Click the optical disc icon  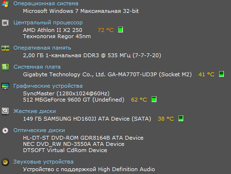pos(5,131)
